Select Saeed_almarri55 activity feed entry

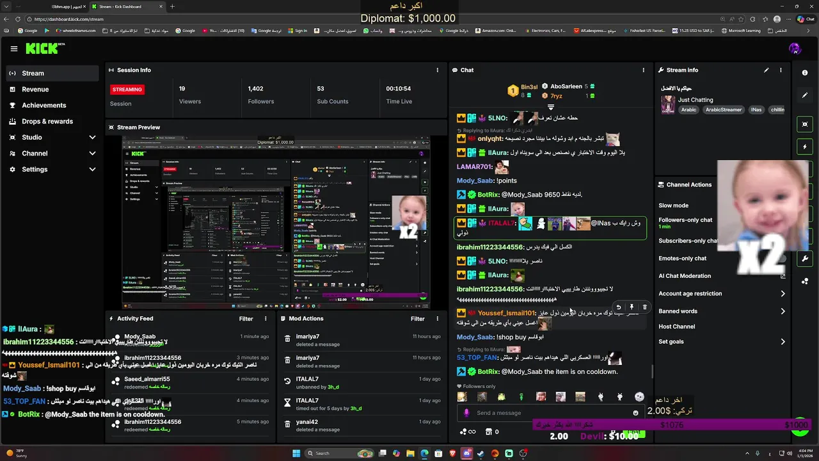[190, 383]
